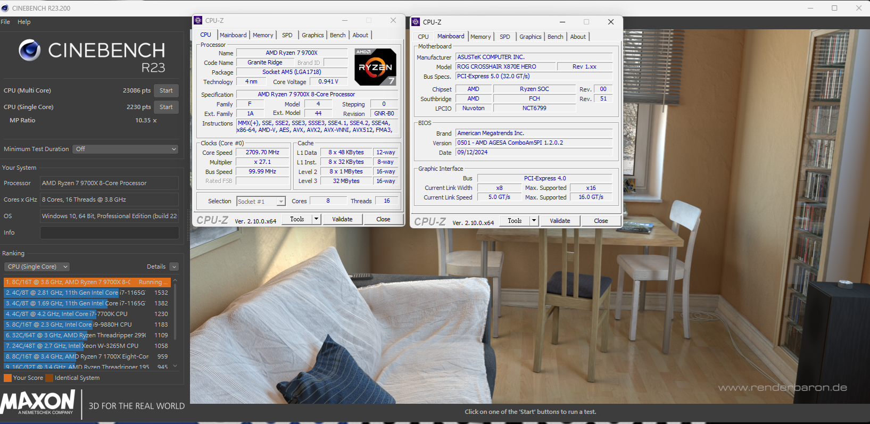Select ranking entry Ryzen 7 1700X
The image size is (870, 424).
87,356
